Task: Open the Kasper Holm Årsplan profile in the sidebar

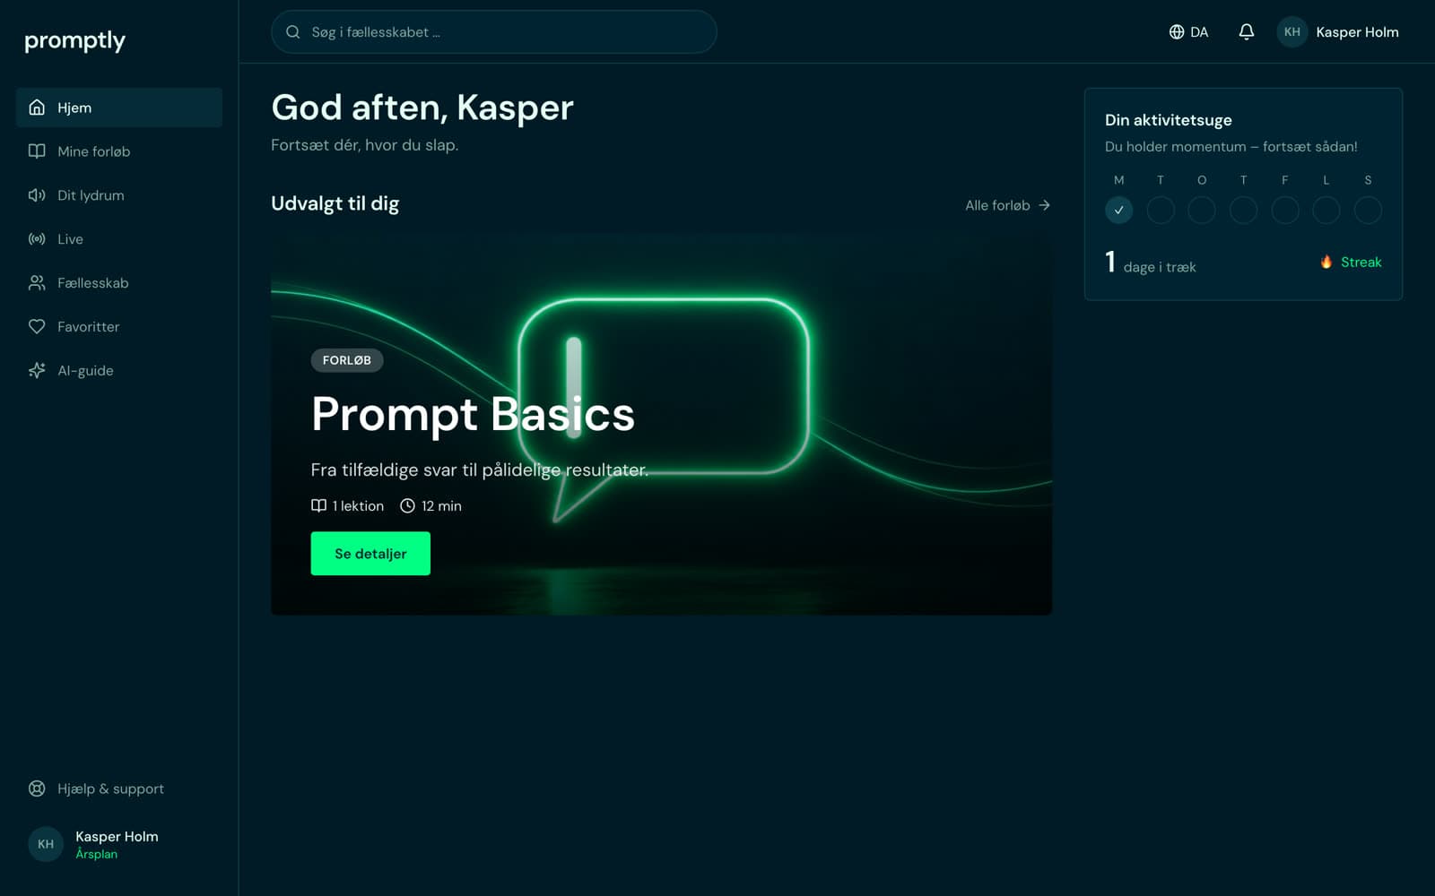Action: click(119, 844)
